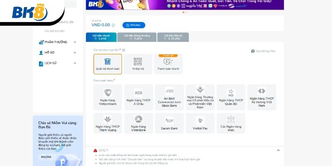Viewport: 332px width, 166px height.
Task: Click the HỒ SƠ profile icon
Action: tap(41, 53)
